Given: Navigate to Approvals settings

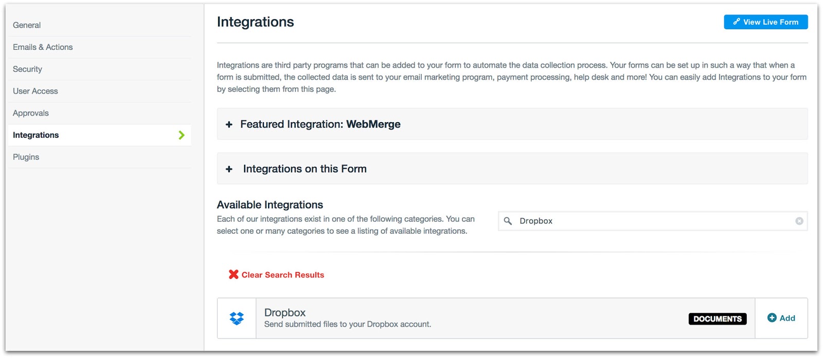Looking at the screenshot, I should [31, 114].
